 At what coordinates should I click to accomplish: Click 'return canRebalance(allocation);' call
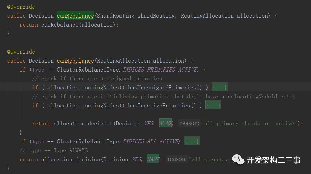click(x=69, y=25)
